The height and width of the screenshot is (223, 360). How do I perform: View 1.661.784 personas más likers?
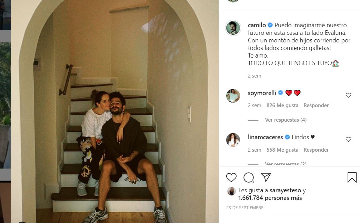pos(270,198)
